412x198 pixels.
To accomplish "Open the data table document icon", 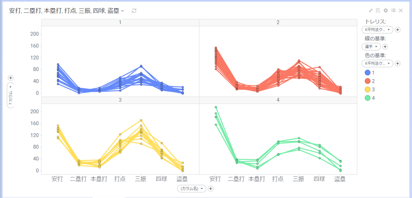I will point(378,11).
